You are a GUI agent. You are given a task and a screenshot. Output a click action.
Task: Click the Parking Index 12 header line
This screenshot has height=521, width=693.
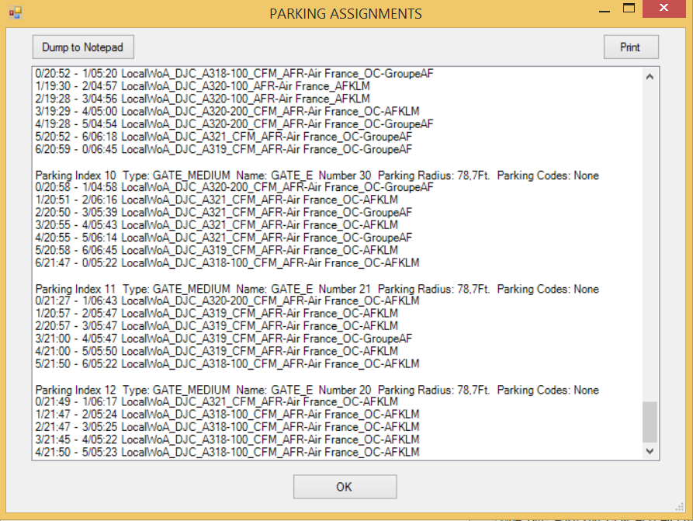317,390
